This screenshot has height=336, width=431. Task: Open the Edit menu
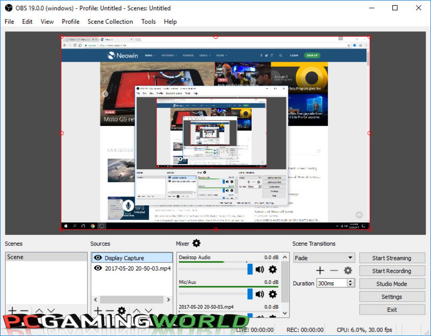click(x=27, y=21)
